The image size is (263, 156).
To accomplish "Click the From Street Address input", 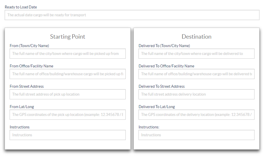I will [68, 94].
